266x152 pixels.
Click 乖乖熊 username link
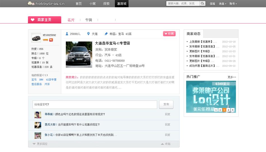click(x=49, y=114)
